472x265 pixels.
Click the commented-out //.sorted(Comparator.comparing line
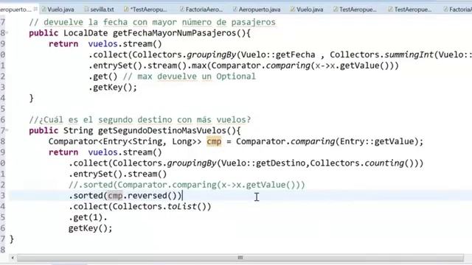187,185
